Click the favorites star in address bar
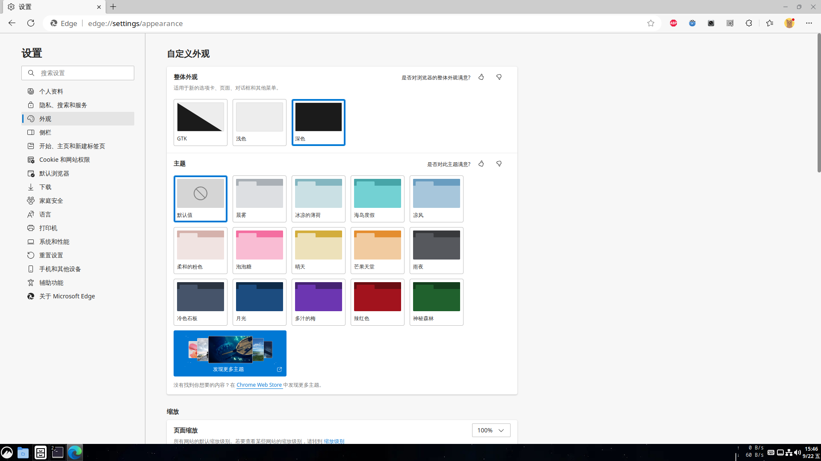The image size is (821, 461). point(650,23)
